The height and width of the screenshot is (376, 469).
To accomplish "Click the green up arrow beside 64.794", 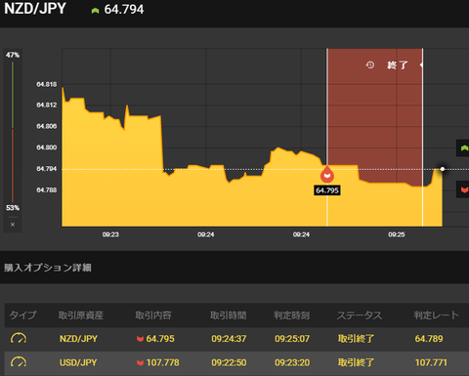I will pos(95,11).
